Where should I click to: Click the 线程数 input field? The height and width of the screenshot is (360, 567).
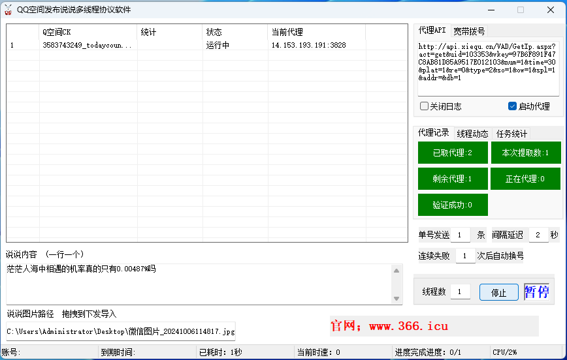[460, 292]
